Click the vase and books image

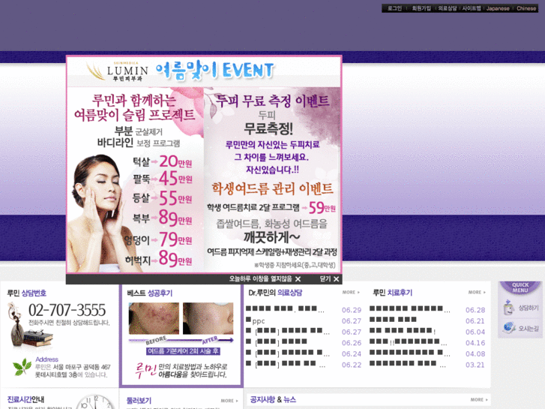pyautogui.click(x=29, y=326)
